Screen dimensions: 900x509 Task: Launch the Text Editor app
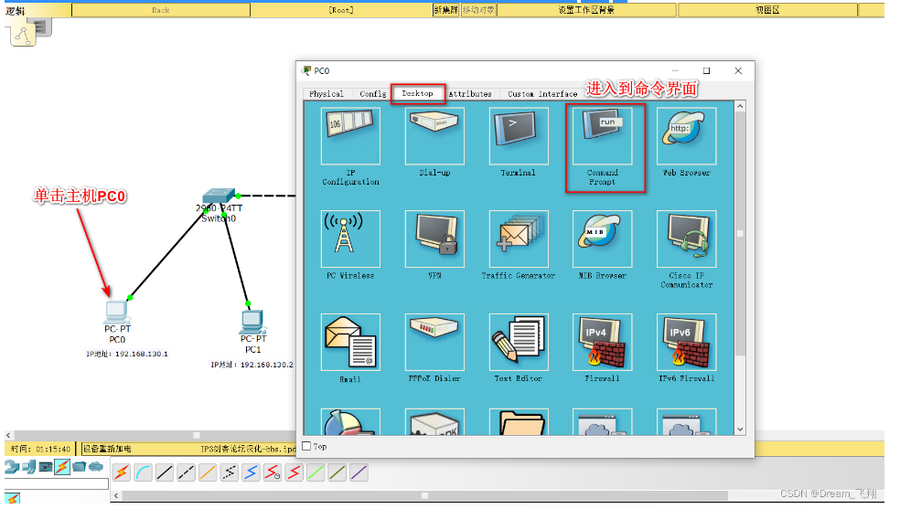(x=519, y=342)
